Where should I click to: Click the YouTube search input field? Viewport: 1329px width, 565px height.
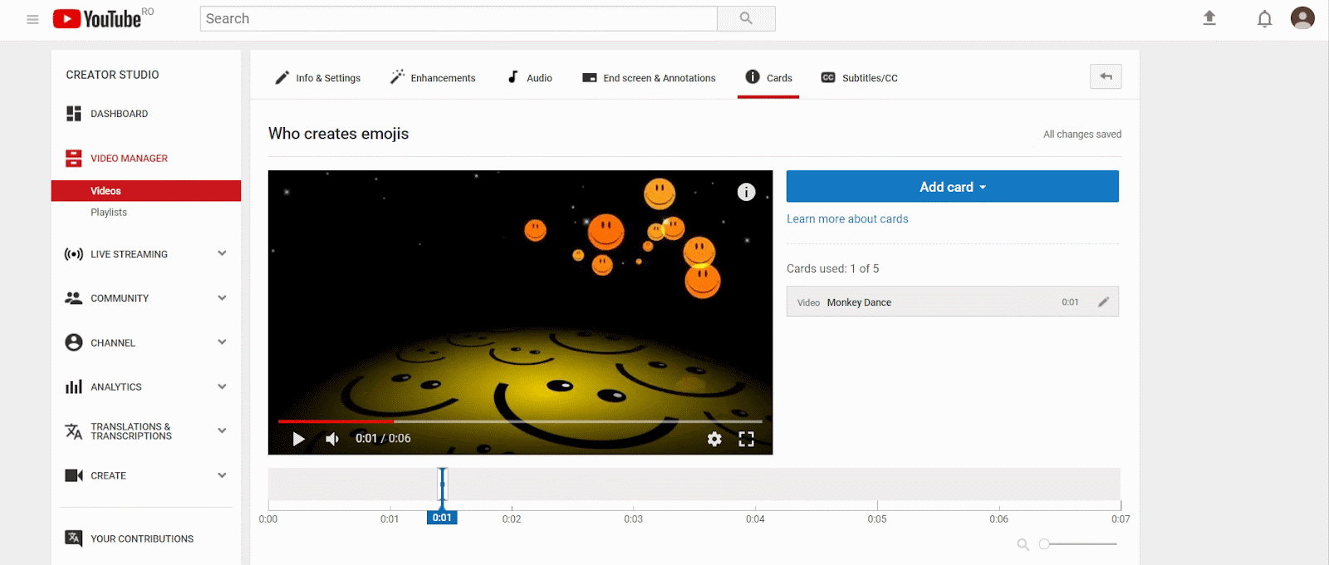click(x=458, y=18)
